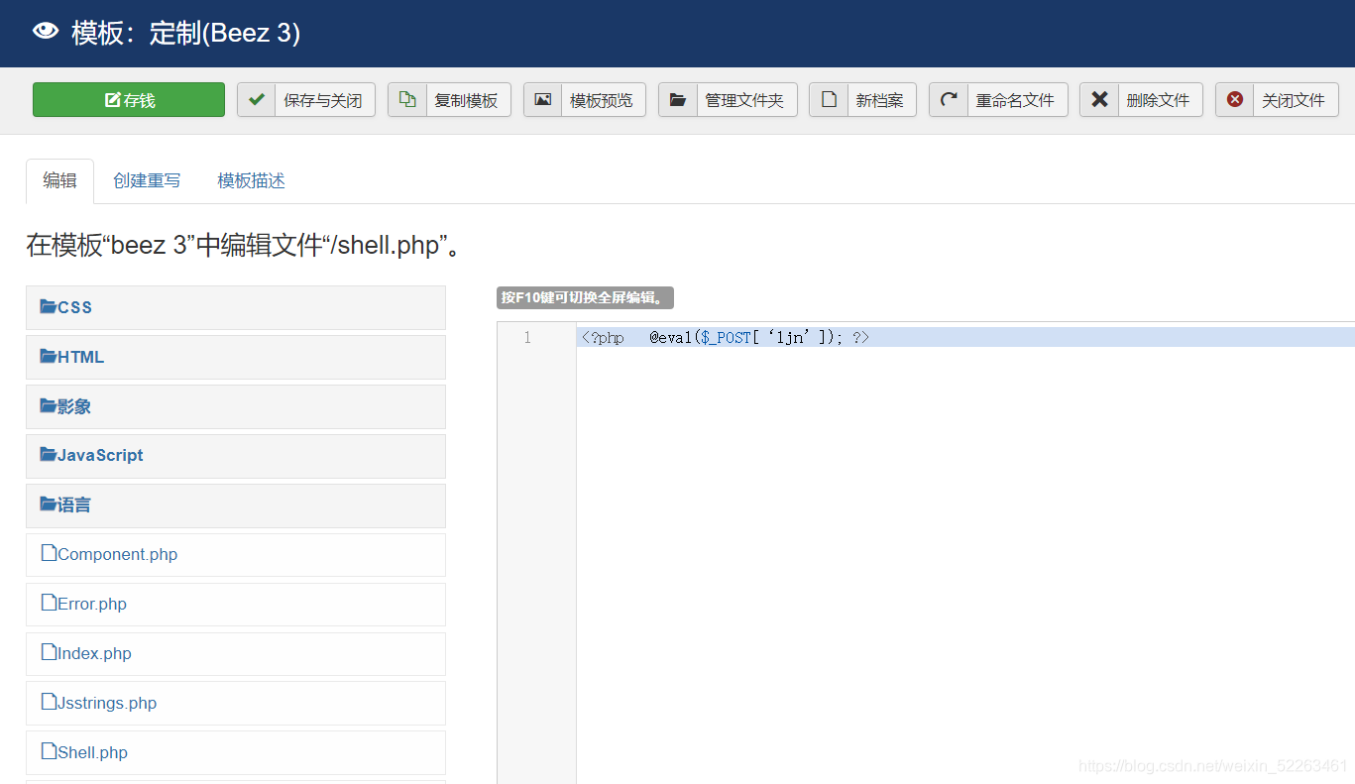This screenshot has height=784, width=1355.
Task: Click the 复制模板 button label
Action: 466,100
